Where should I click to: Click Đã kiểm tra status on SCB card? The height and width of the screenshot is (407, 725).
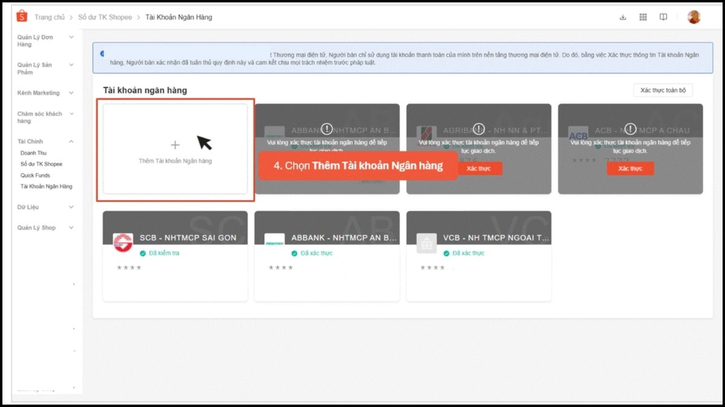[164, 253]
